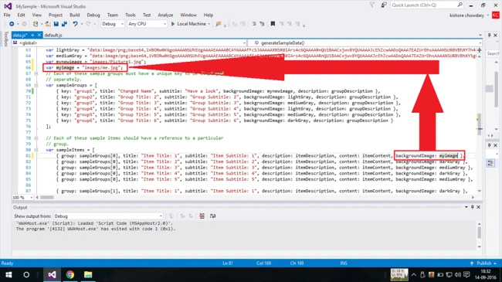This screenshot has height=282, width=502.
Task: Click the Save All toolbar icon
Action: pos(64,24)
